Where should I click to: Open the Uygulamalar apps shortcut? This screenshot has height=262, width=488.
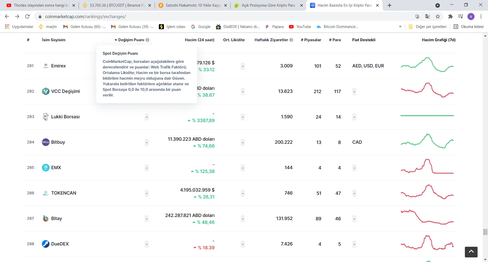point(19,27)
